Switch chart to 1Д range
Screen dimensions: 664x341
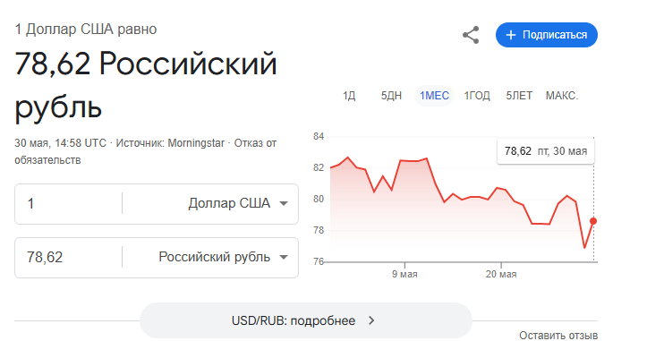(349, 96)
